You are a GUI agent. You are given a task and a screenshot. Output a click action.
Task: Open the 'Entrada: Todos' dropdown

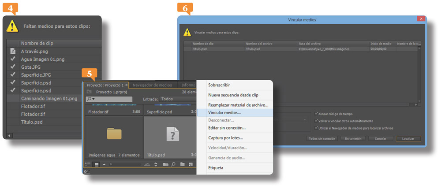tap(176, 99)
